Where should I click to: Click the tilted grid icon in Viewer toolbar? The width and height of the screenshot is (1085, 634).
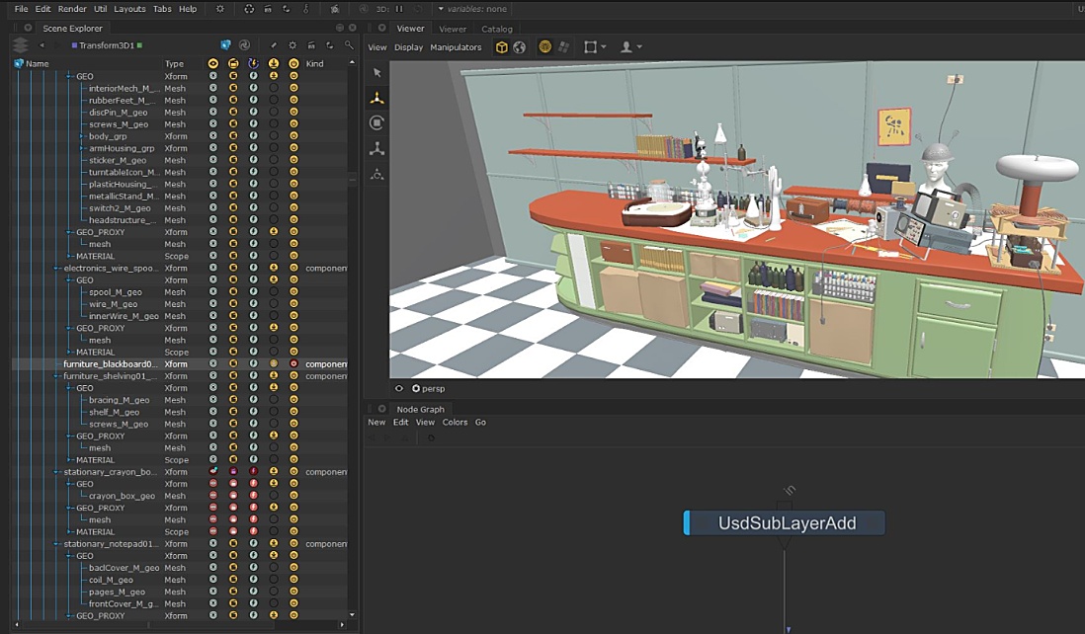pos(564,47)
